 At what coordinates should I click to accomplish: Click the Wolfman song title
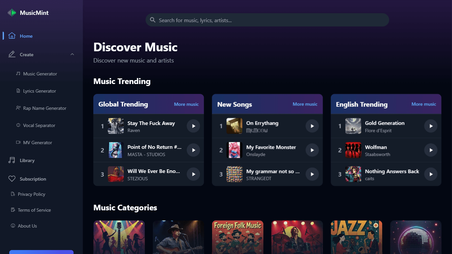(x=376, y=147)
